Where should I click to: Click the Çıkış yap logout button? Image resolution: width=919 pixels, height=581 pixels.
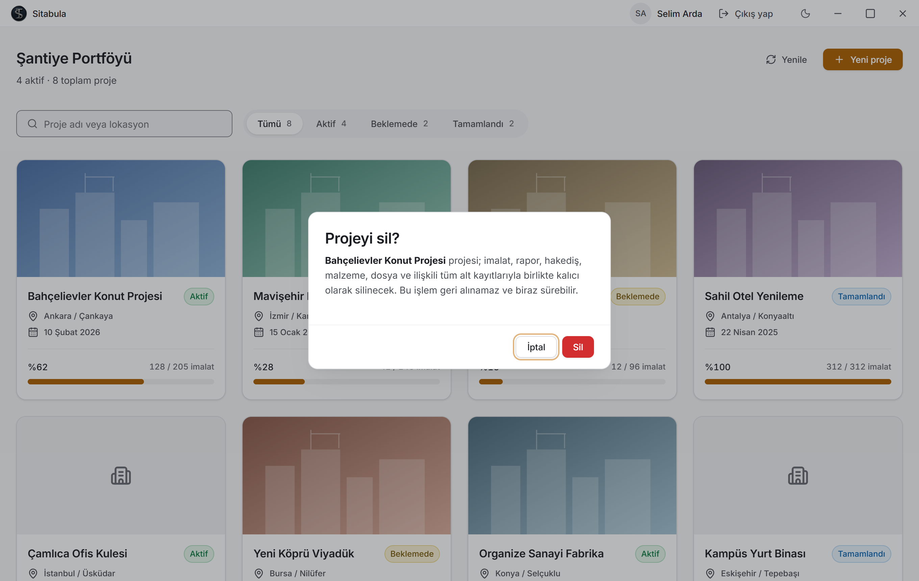coord(746,14)
